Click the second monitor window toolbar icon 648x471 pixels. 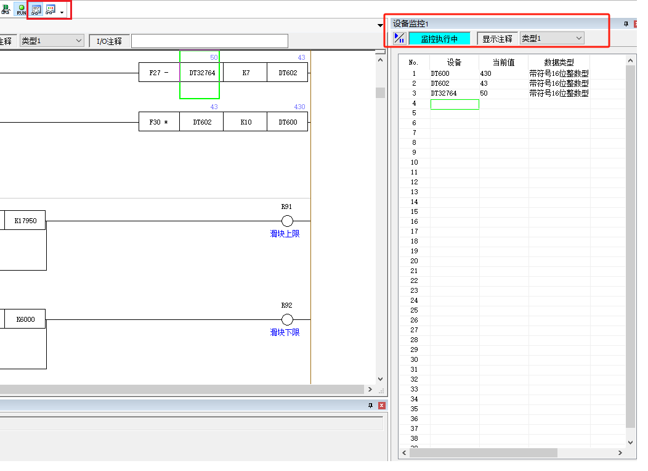coord(51,10)
